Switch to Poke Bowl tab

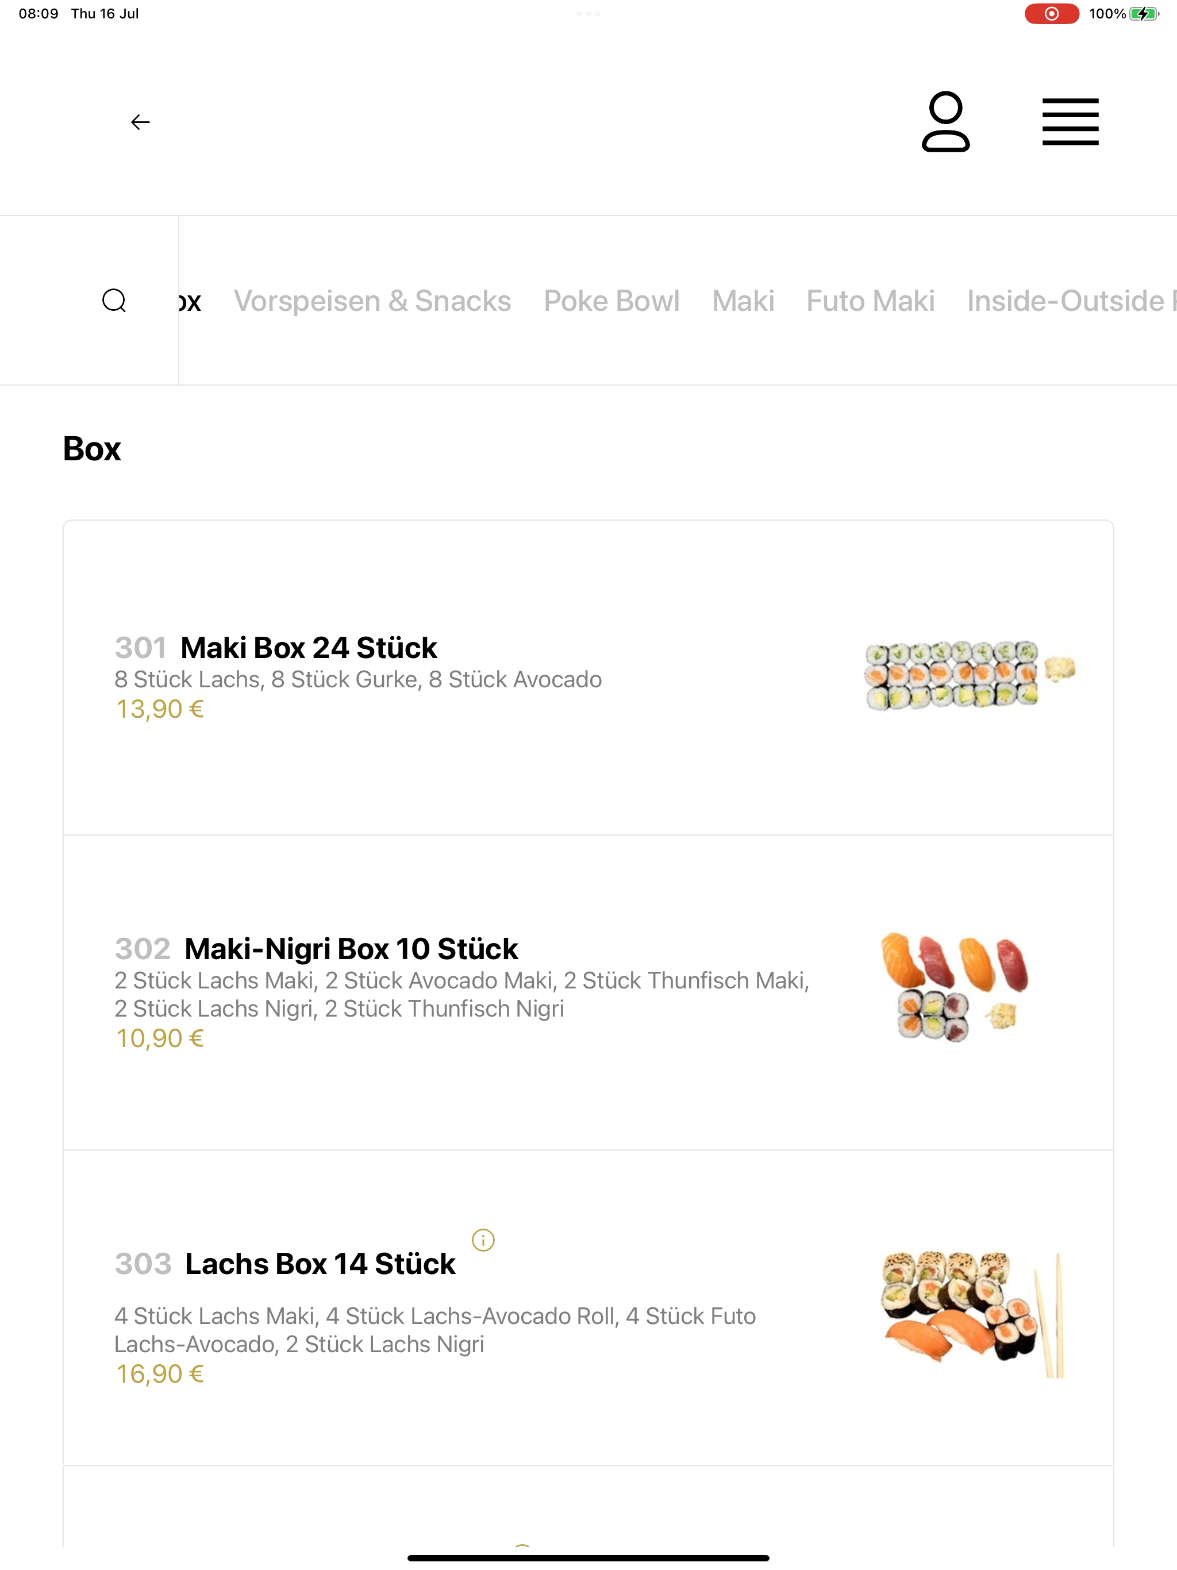pyautogui.click(x=612, y=301)
